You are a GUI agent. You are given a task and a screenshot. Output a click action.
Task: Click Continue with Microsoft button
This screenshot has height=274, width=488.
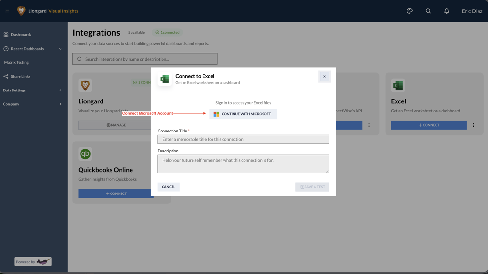[243, 114]
